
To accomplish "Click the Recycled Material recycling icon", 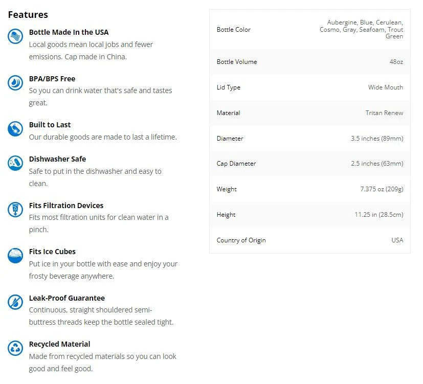I will pyautogui.click(x=15, y=348).
